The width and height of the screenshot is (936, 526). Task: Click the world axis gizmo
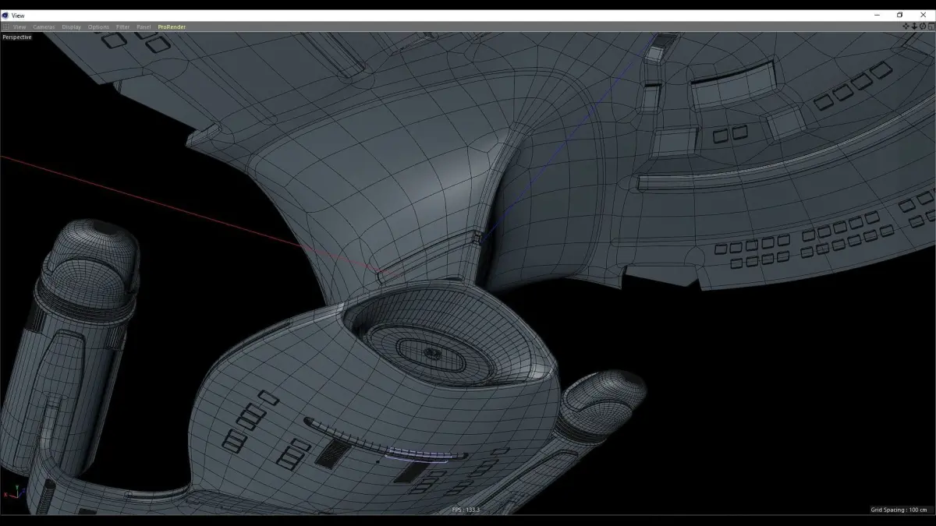[13, 492]
